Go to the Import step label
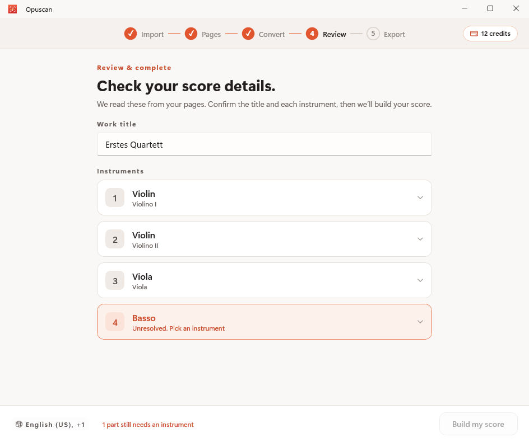529x442 pixels. point(152,34)
